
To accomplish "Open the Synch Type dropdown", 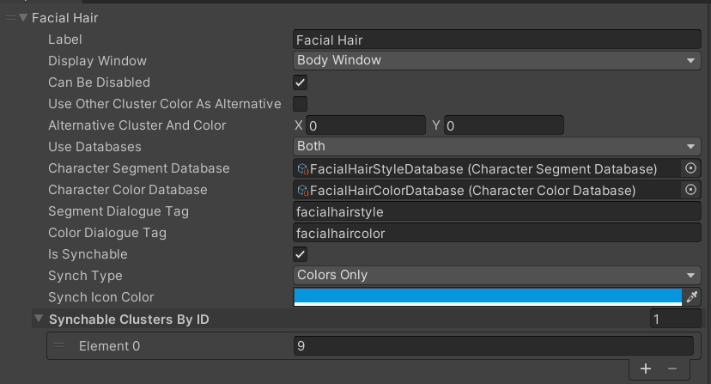I will coord(497,276).
